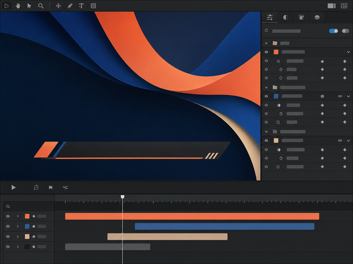
Task: Click the align lines icon in timeline bar
Action: (65, 188)
